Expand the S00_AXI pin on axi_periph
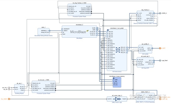The width and height of the screenshot is (171, 104). [108, 32]
